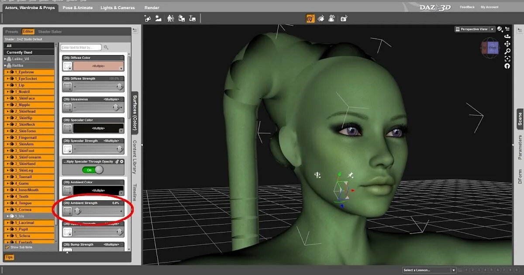Image resolution: width=524 pixels, height=275 pixels.
Task: Uncheck the Show Sub Items checkbox
Action: click(7, 247)
